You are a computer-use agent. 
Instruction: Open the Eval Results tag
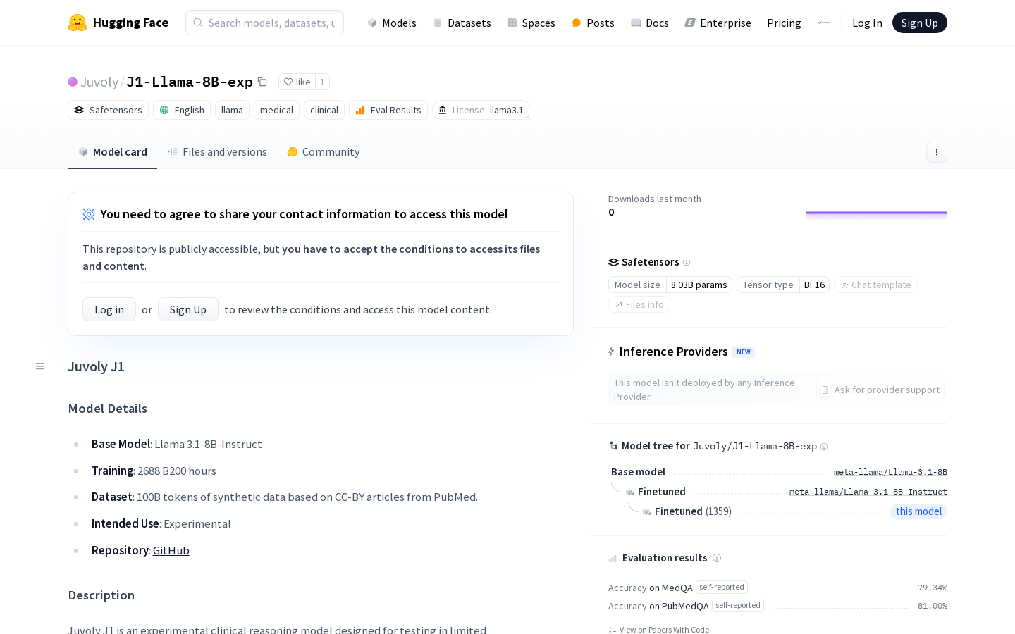point(388,110)
